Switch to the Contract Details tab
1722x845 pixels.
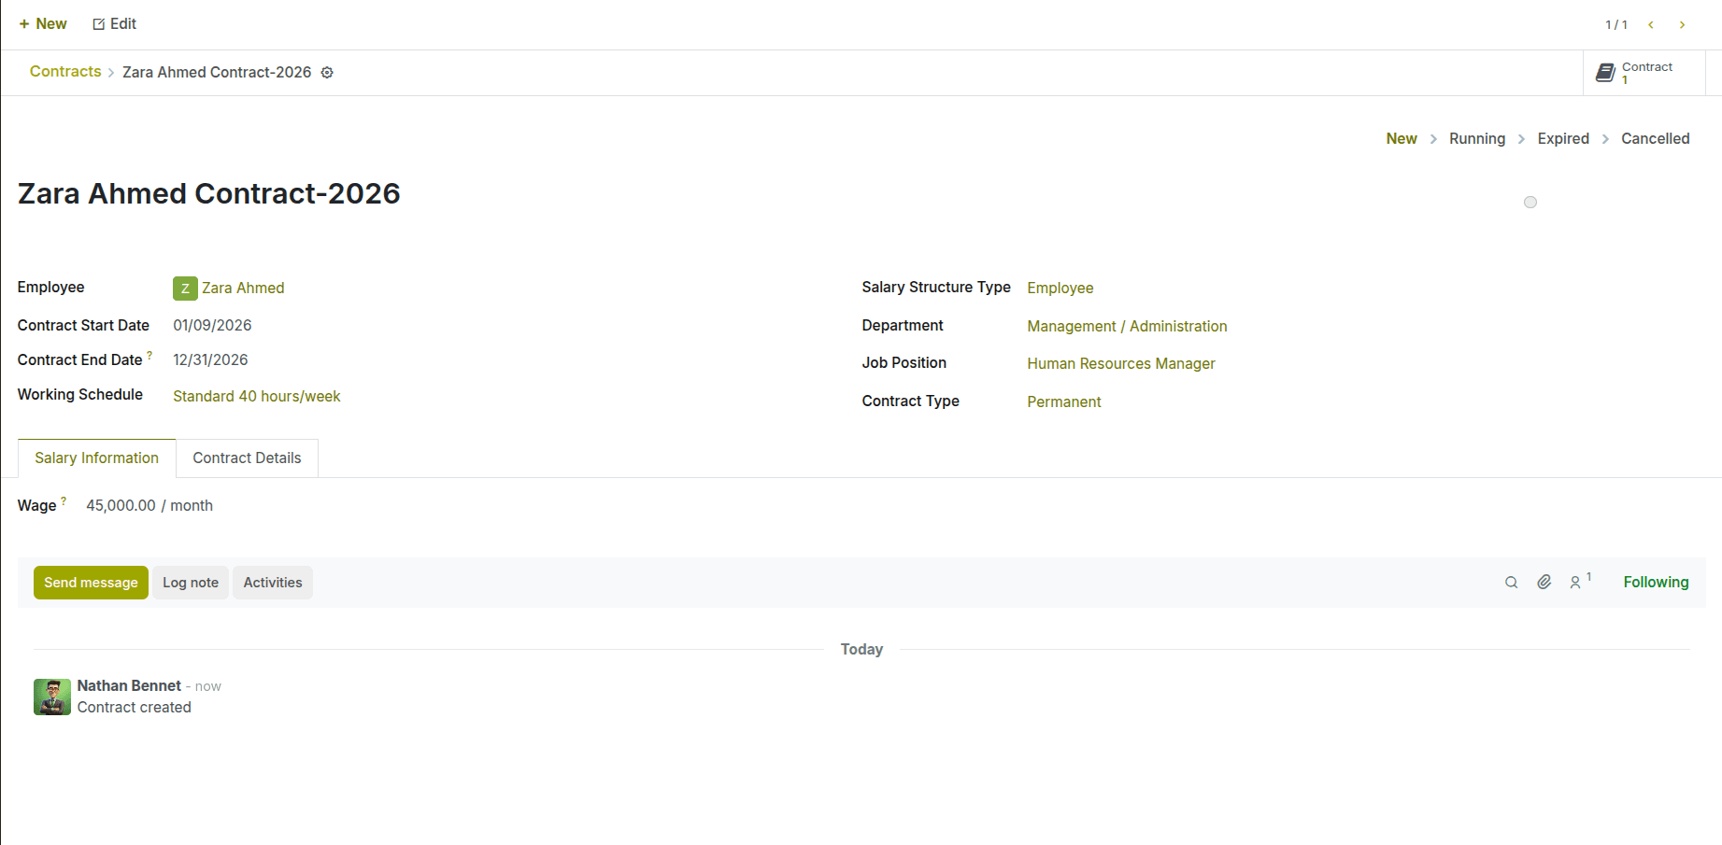pos(247,458)
